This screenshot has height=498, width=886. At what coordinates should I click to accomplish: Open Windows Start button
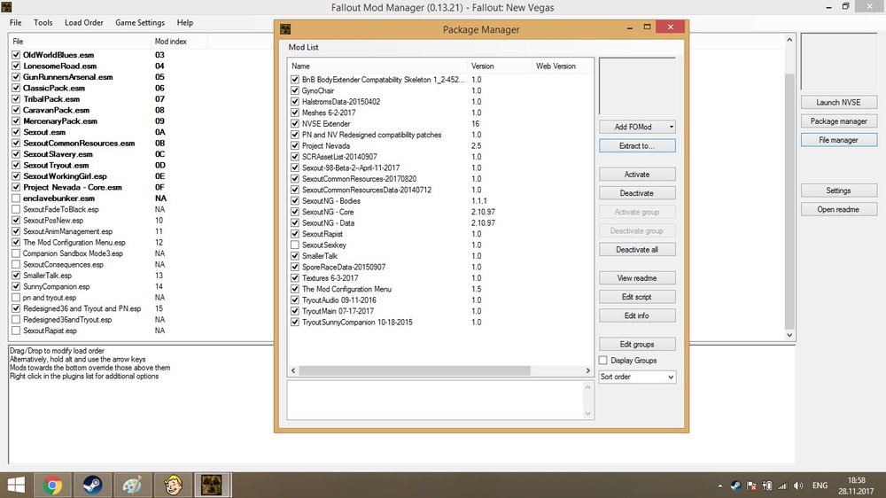click(x=16, y=485)
